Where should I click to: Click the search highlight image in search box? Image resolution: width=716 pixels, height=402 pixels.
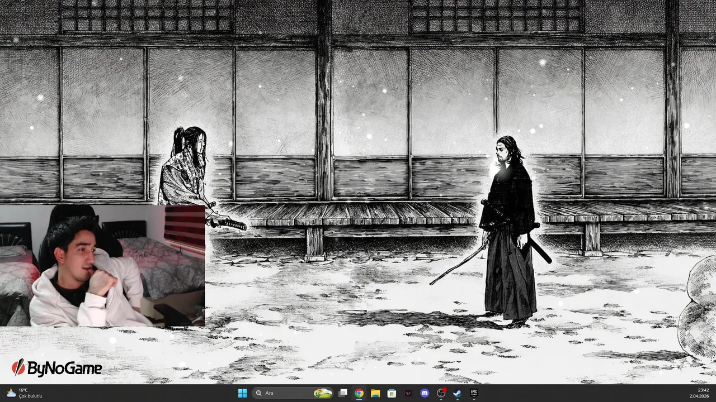[x=323, y=393]
